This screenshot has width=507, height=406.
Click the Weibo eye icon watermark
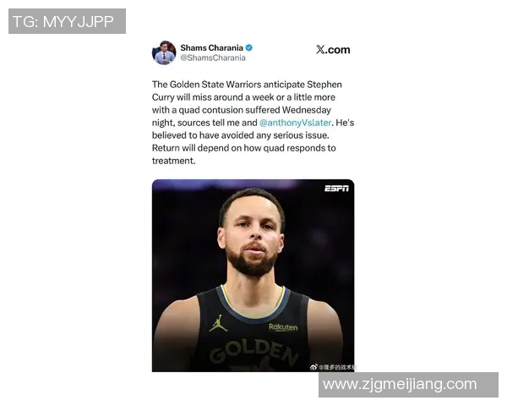tap(313, 367)
